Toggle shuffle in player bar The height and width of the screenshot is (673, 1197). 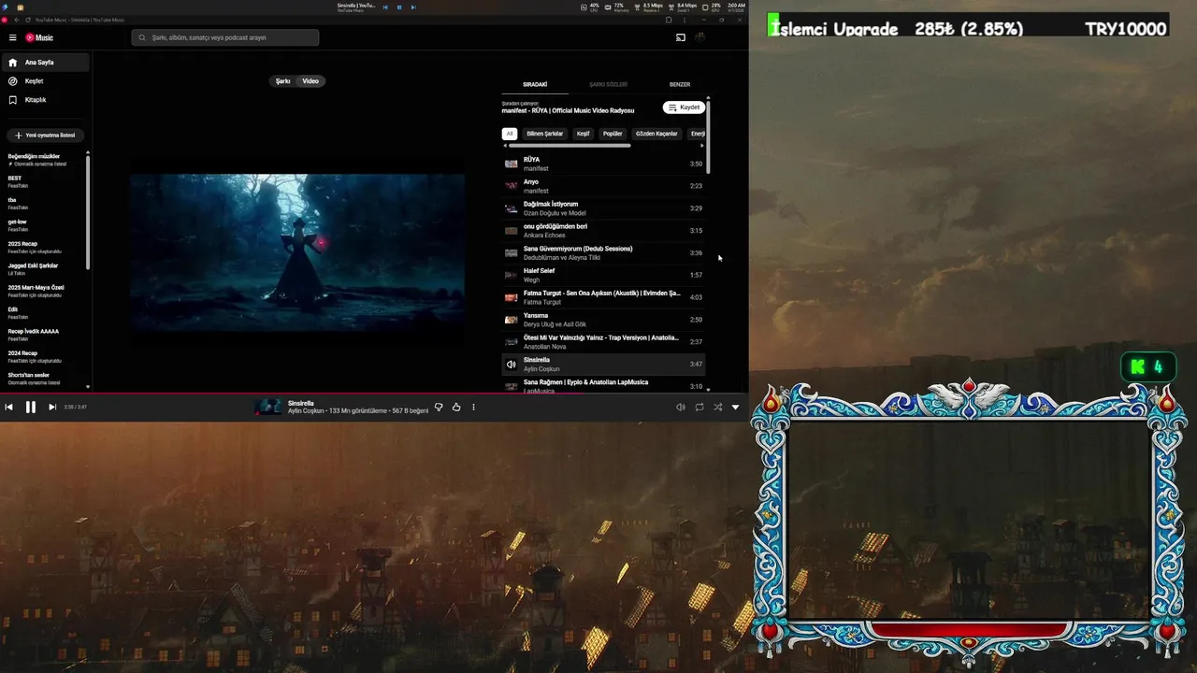tap(717, 407)
